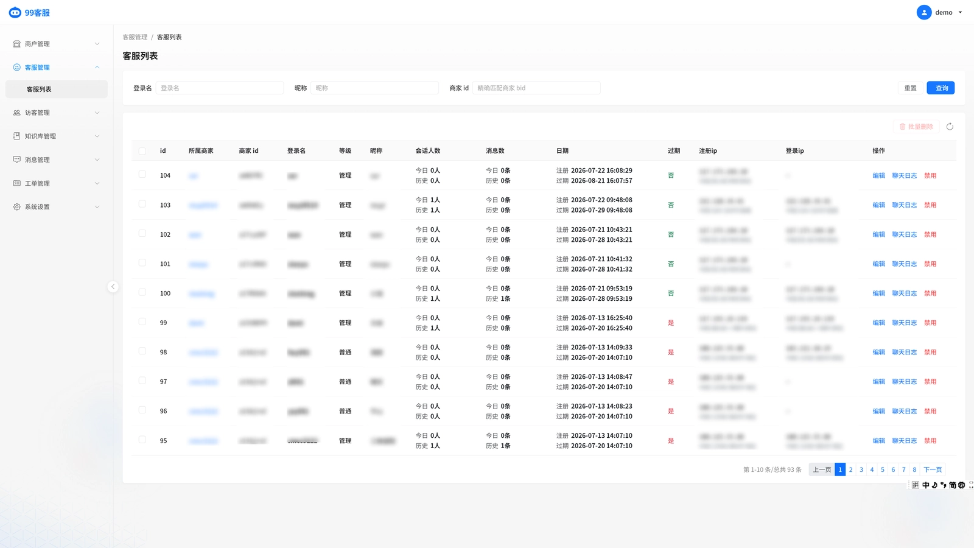The width and height of the screenshot is (974, 548).
Task: Check the row with id 104
Action: point(142,174)
